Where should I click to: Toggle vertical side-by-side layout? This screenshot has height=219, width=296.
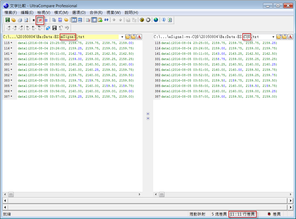click(x=74, y=20)
